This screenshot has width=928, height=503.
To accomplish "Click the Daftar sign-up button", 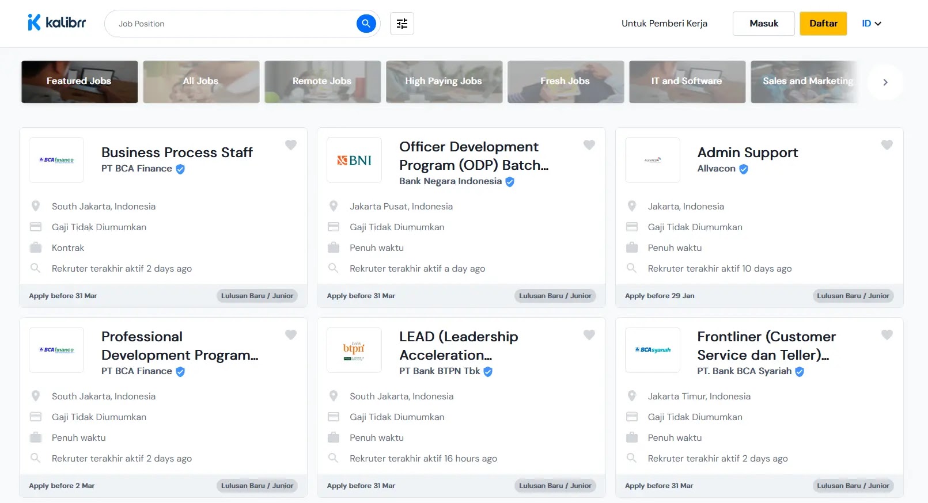I will tap(823, 24).
